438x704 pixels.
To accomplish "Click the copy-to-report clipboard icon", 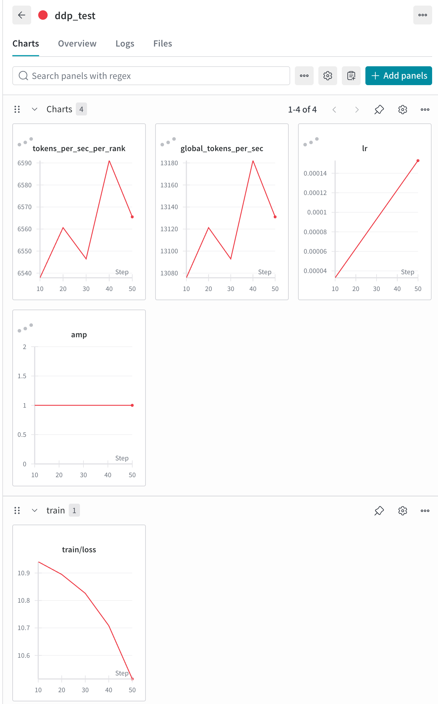I will (x=351, y=76).
